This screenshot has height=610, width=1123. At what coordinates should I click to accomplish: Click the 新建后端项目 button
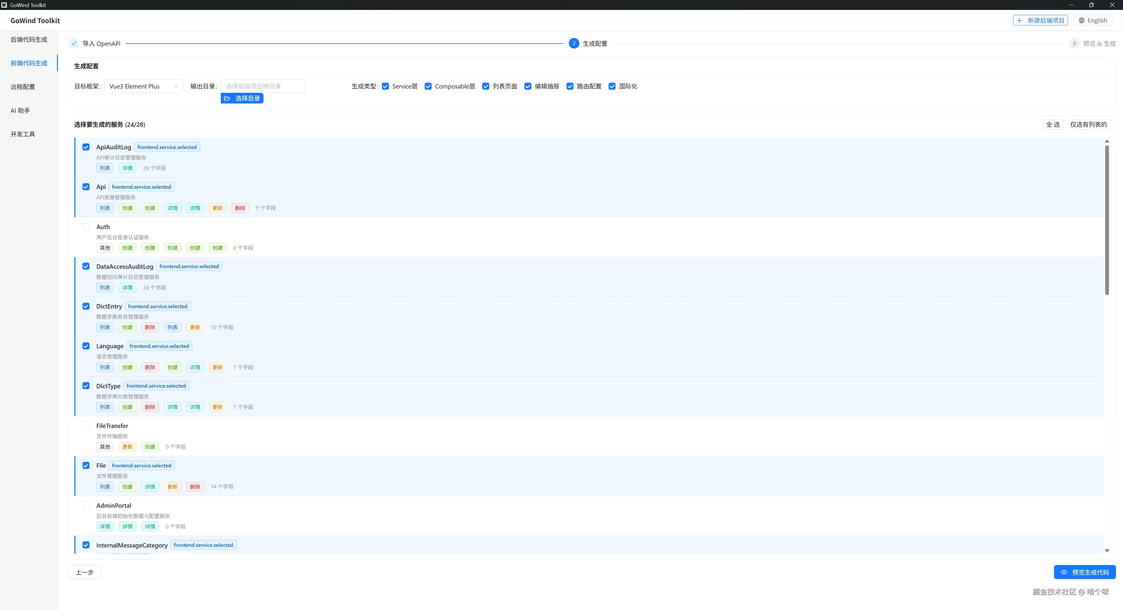click(x=1040, y=20)
